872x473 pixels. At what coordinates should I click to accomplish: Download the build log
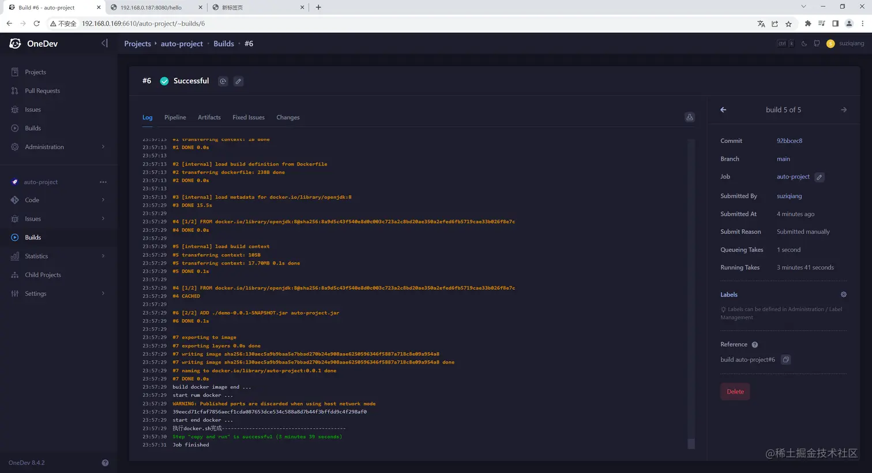tap(689, 117)
